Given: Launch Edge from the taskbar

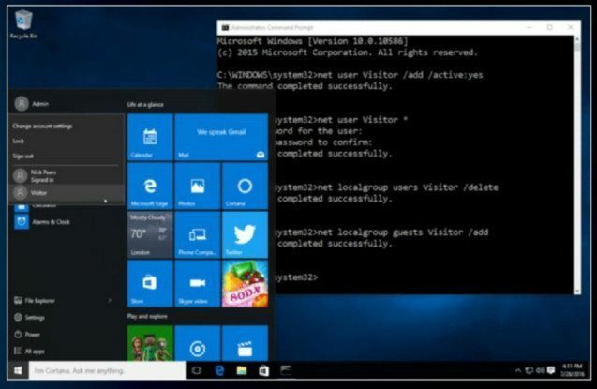Looking at the screenshot, I should tap(219, 370).
